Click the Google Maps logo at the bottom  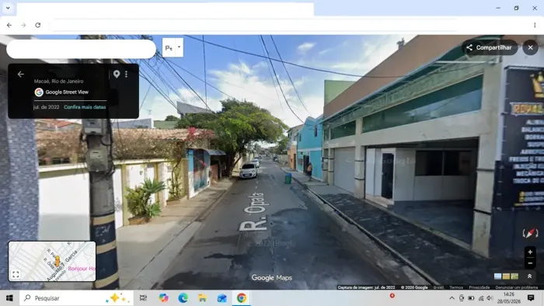pos(272,277)
